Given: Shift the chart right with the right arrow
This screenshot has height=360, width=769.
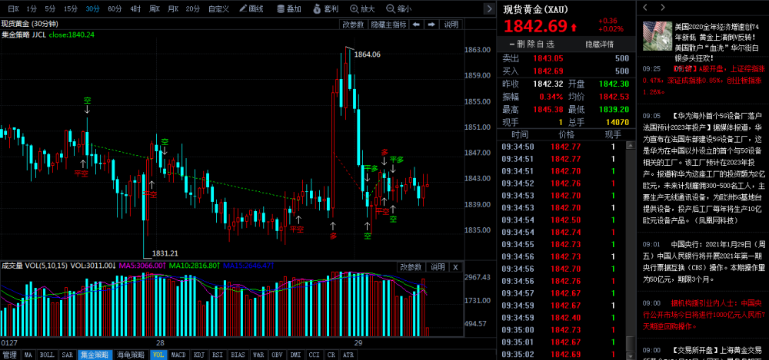Looking at the screenshot, I should [431, 25].
